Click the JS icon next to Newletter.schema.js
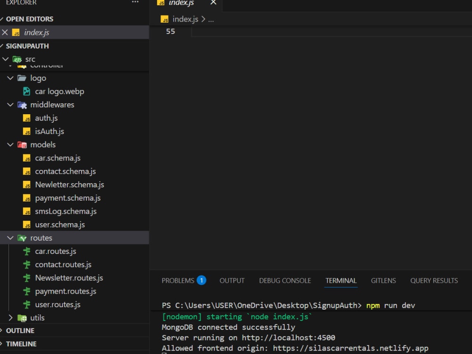Screen dimensions: 472x354 pyautogui.click(x=26, y=185)
